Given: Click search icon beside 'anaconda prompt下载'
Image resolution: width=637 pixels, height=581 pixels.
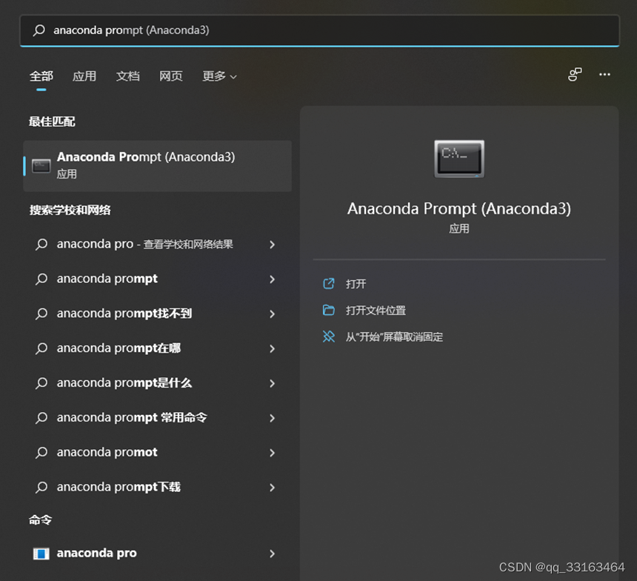Looking at the screenshot, I should (41, 488).
